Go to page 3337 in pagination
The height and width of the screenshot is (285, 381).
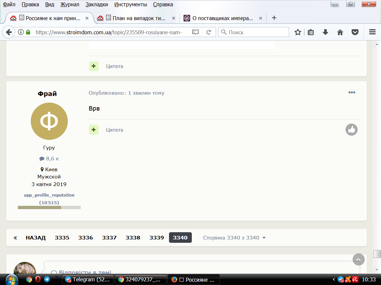[109, 238]
